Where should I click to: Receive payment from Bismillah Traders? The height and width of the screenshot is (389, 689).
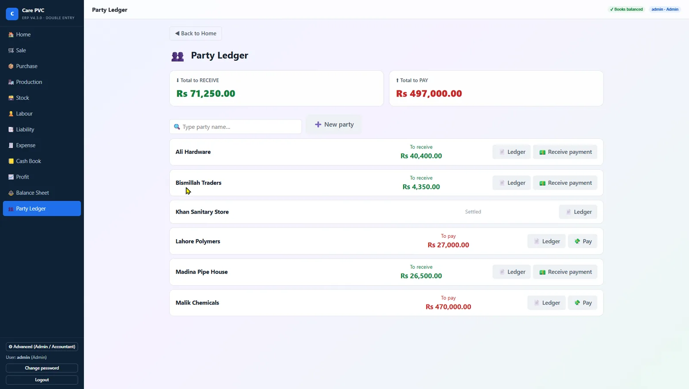point(565,183)
